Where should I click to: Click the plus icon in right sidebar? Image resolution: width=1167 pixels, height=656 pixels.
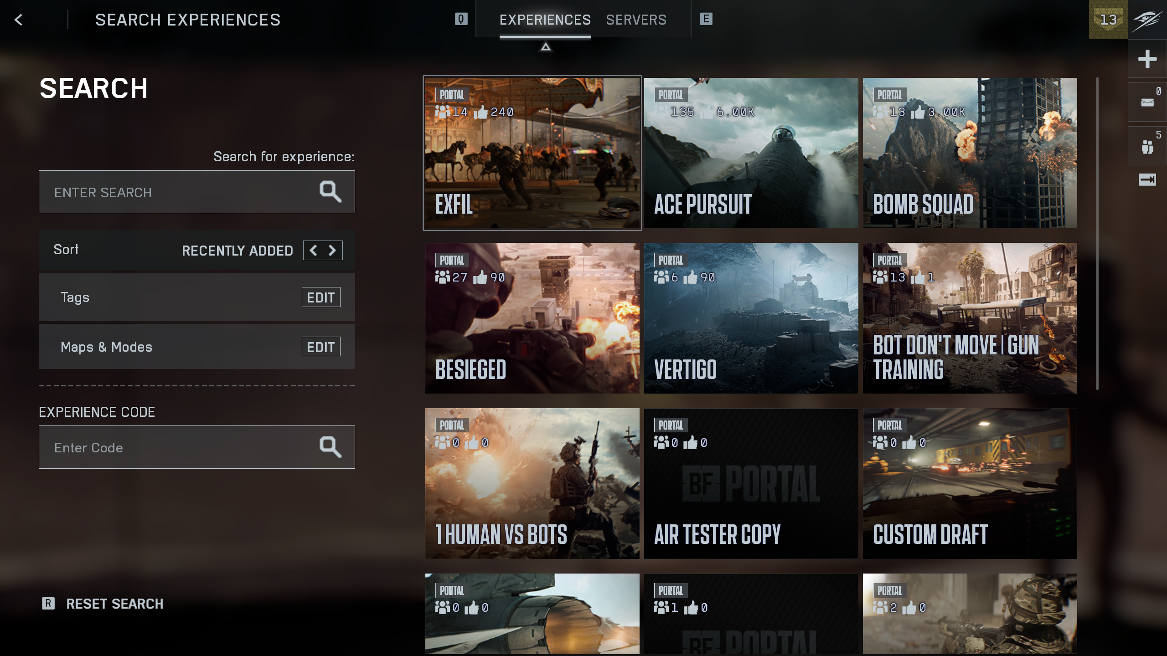click(1147, 59)
